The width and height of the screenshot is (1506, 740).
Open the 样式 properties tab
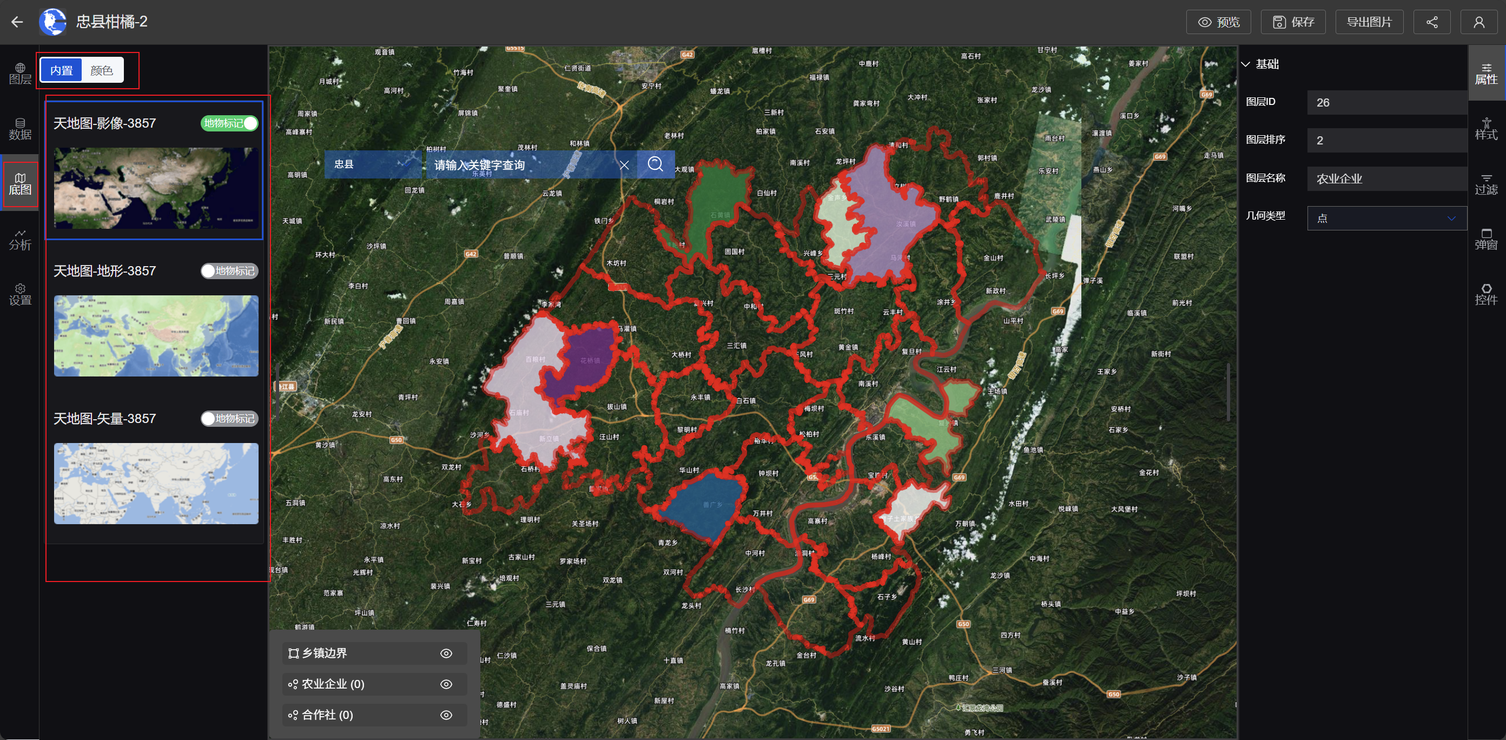coord(1485,129)
